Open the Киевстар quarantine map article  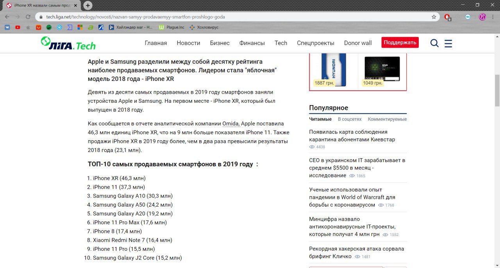click(352, 136)
